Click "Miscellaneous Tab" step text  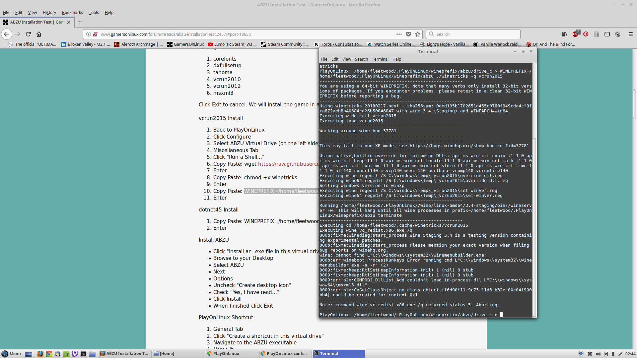[236, 150]
